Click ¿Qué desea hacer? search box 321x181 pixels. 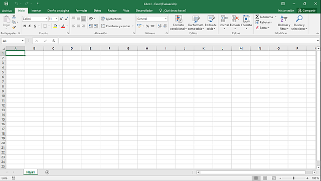click(x=173, y=11)
